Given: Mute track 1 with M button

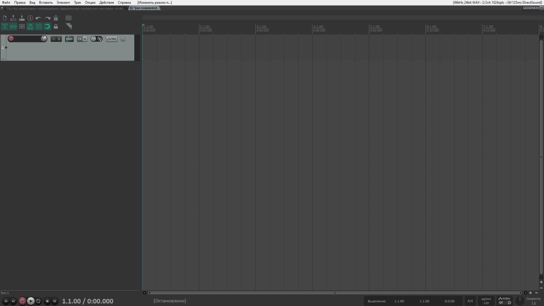Looking at the screenshot, I should 54,39.
